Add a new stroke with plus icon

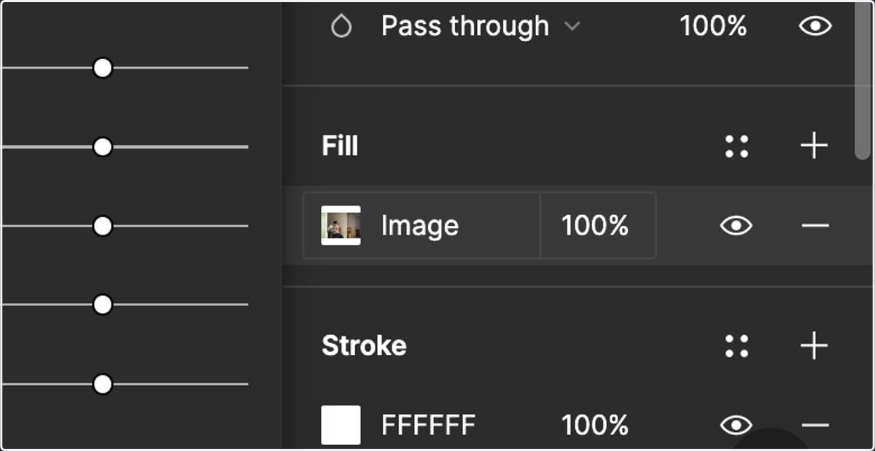814,345
